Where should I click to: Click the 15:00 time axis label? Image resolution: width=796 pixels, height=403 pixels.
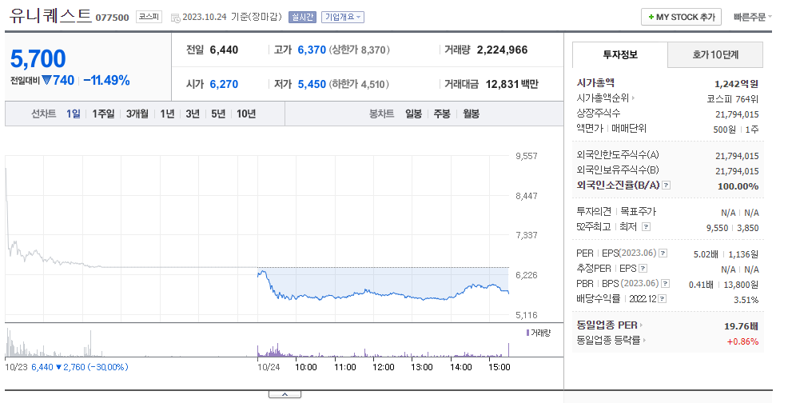[x=499, y=367]
